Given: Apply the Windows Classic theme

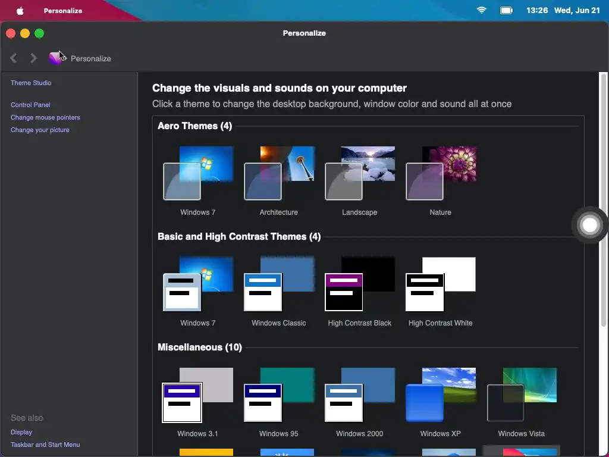Looking at the screenshot, I should 279,292.
